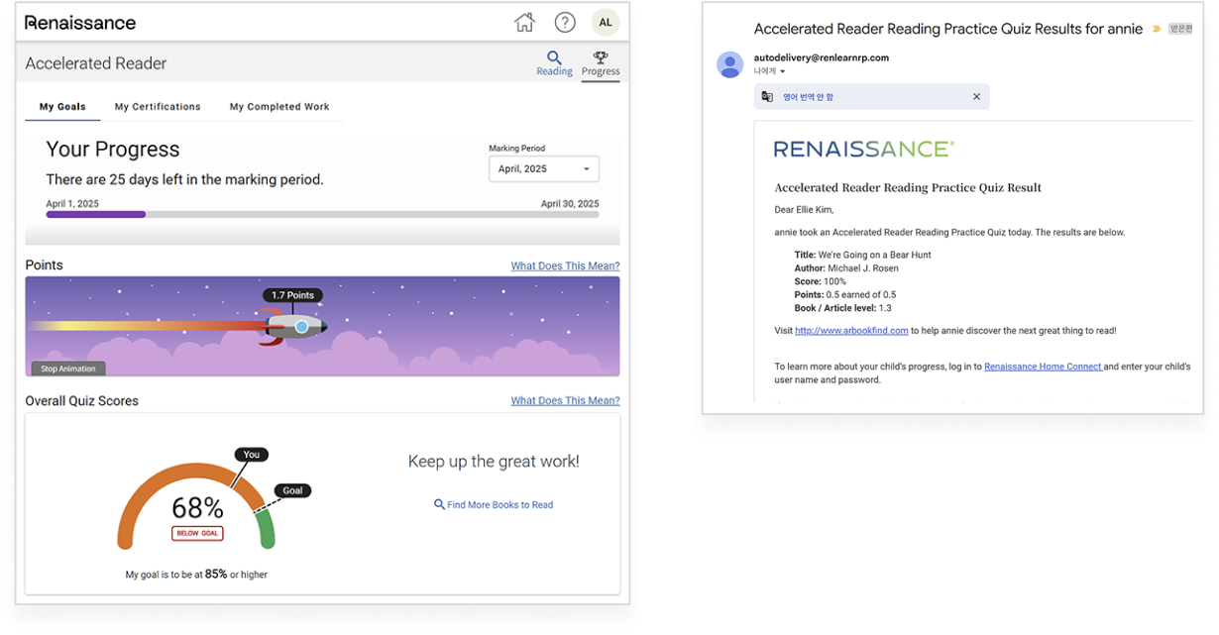This screenshot has height=635, width=1219.
Task: Click the AL user avatar
Action: 605,23
